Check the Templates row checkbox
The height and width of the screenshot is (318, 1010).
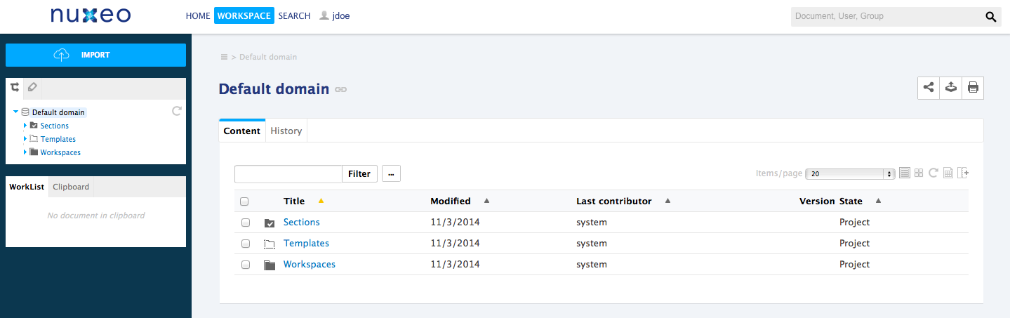[x=246, y=244]
